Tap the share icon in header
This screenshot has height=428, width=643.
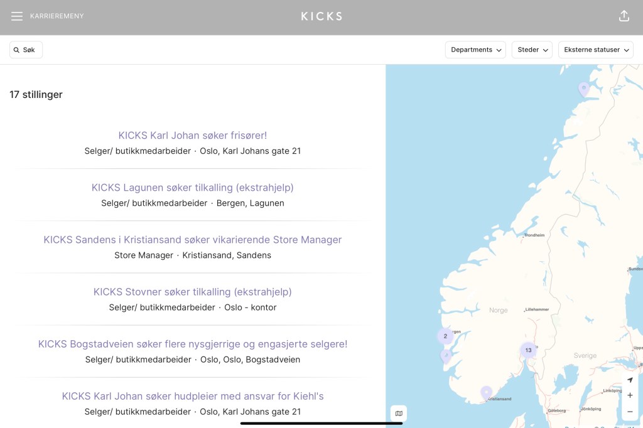[624, 16]
